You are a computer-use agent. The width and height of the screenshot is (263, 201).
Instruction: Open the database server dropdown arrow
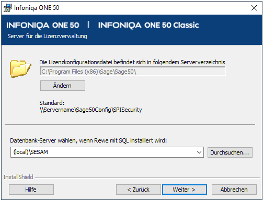pyautogui.click(x=199, y=152)
